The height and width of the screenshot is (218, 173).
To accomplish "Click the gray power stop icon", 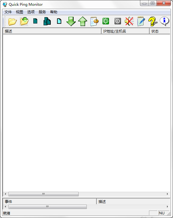I will [118, 21].
